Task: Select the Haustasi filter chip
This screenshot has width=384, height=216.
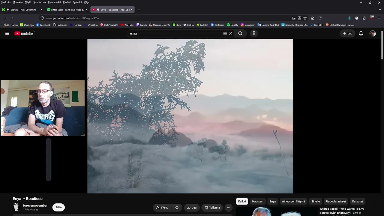Action: pos(258,201)
